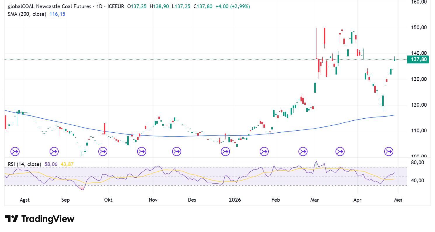The image size is (435, 232).
Task: Select the RSI value 58,06
Action: [51, 164]
